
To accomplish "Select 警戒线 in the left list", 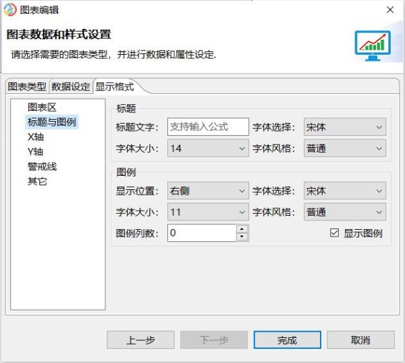I will (42, 166).
